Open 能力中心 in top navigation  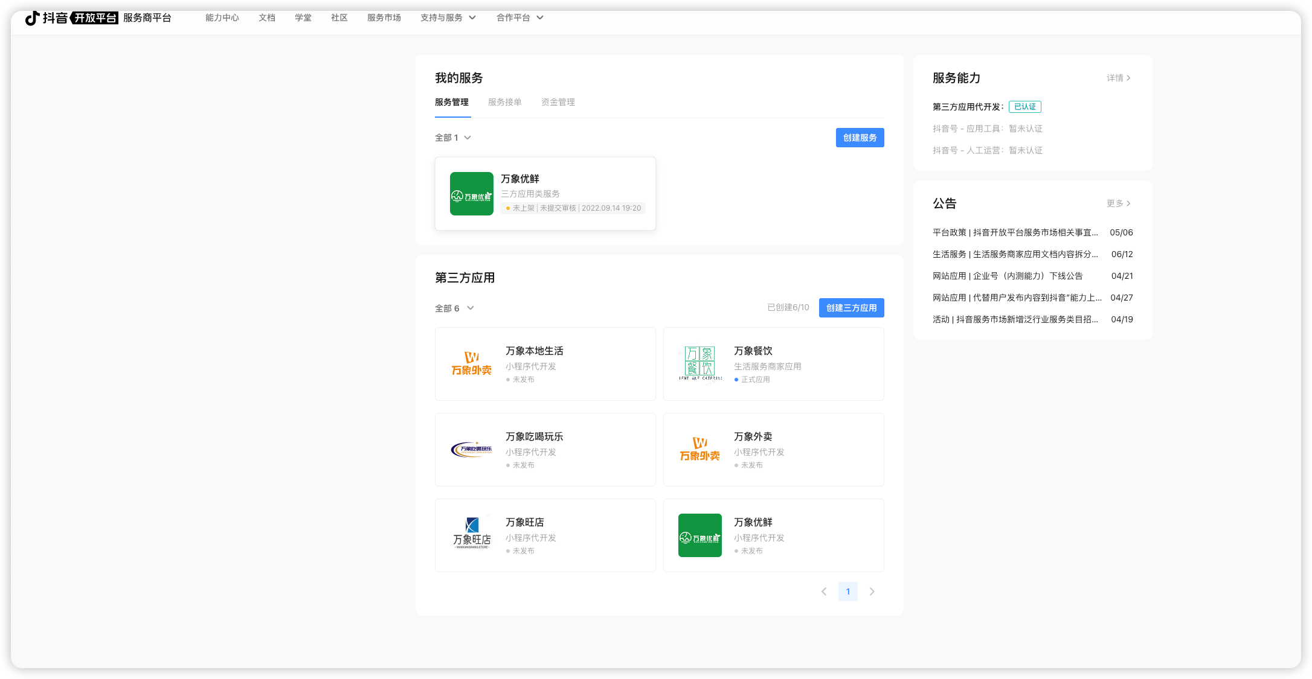[222, 18]
